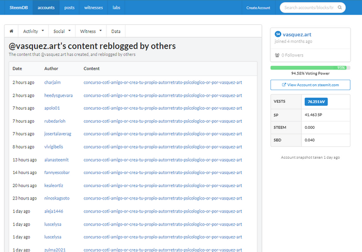Click '13 hours ago' date cell
The width and height of the screenshot is (362, 252).
(x=25, y=159)
